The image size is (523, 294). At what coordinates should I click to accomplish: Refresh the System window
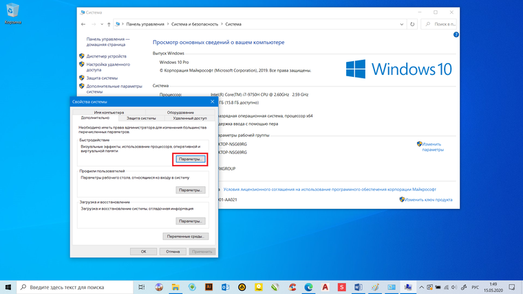[412, 24]
